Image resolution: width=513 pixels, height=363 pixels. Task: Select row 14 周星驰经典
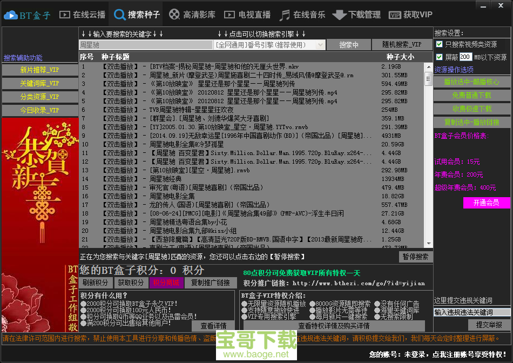[x=252, y=179]
